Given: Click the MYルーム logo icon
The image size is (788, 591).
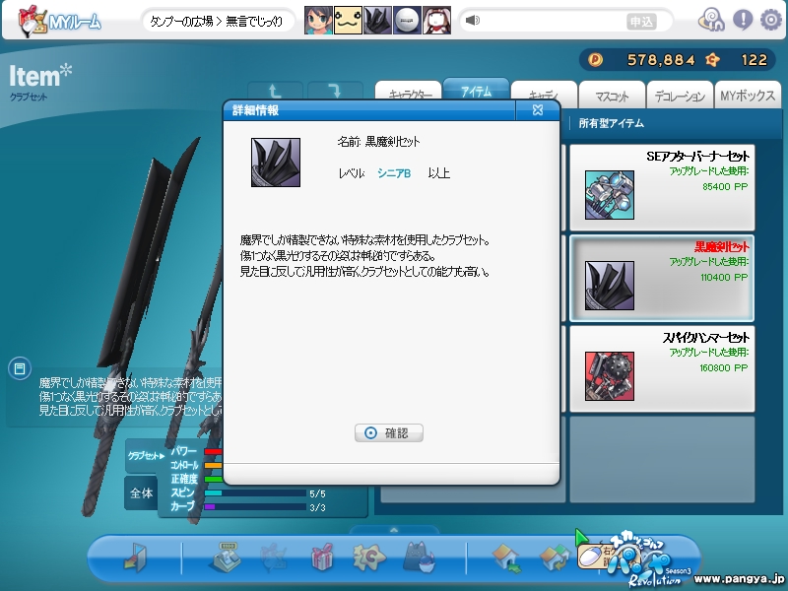Looking at the screenshot, I should point(33,21).
